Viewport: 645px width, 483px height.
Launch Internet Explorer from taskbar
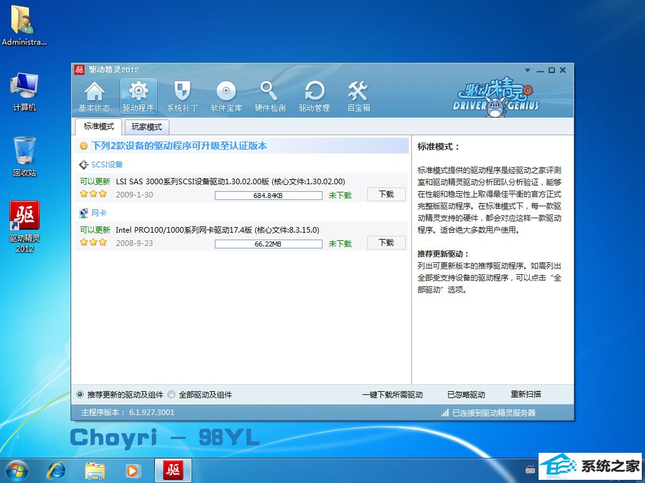pos(56,470)
